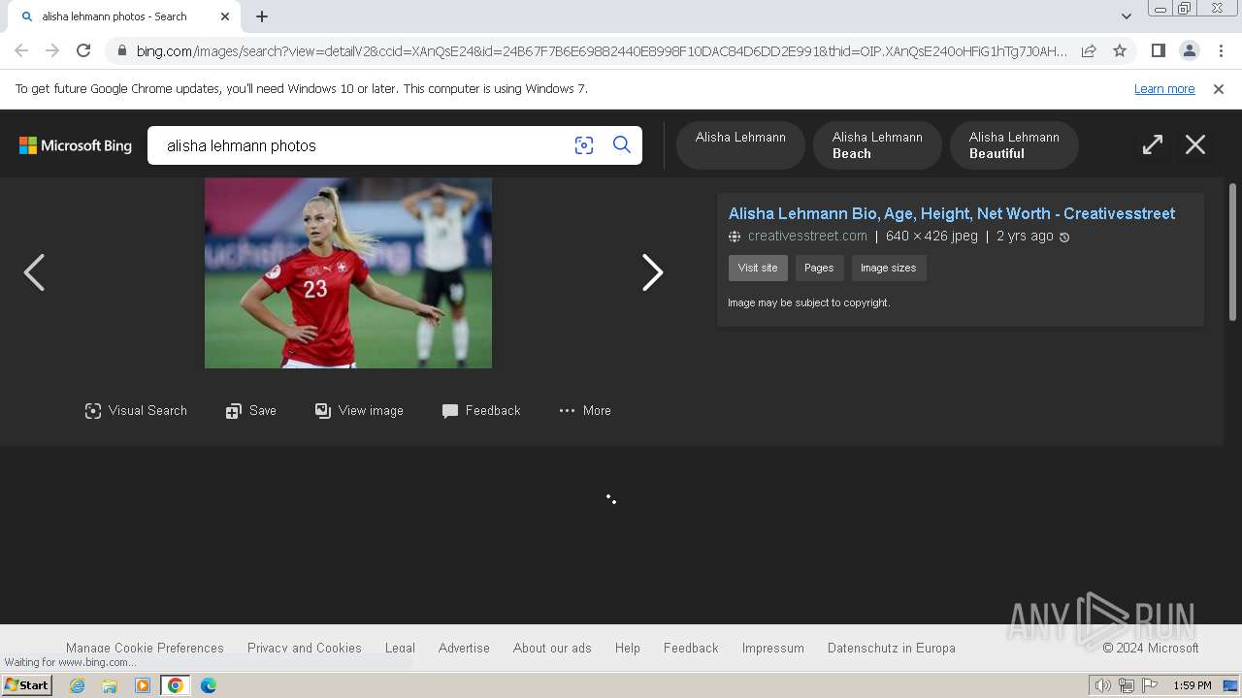Screen dimensions: 1242x698
Task: Open the Legal footer link
Action: (x=400, y=648)
